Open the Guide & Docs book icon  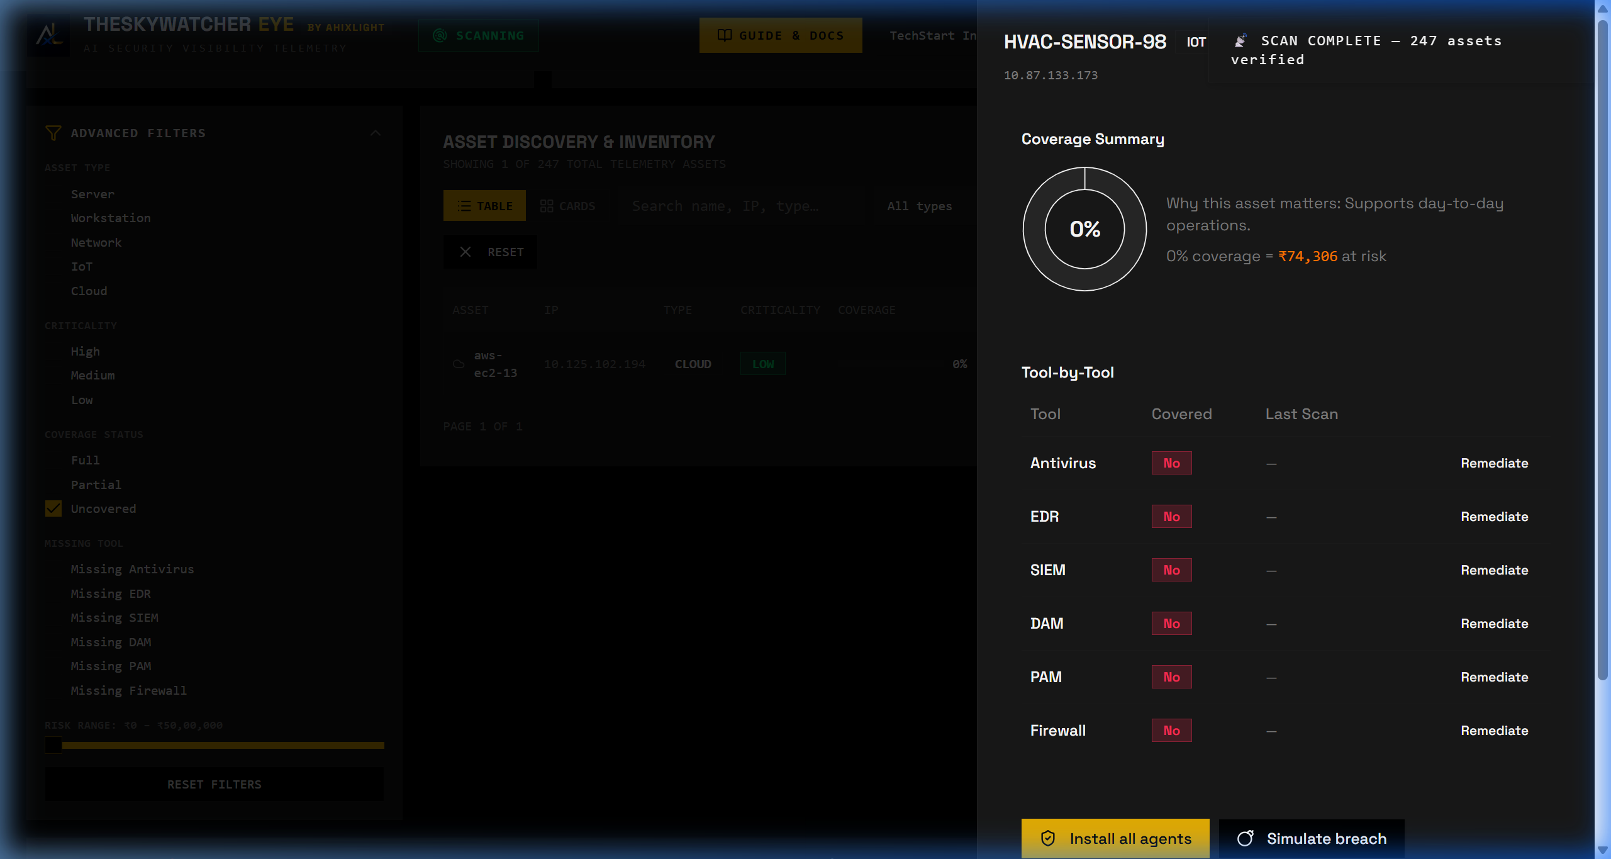pyautogui.click(x=725, y=35)
